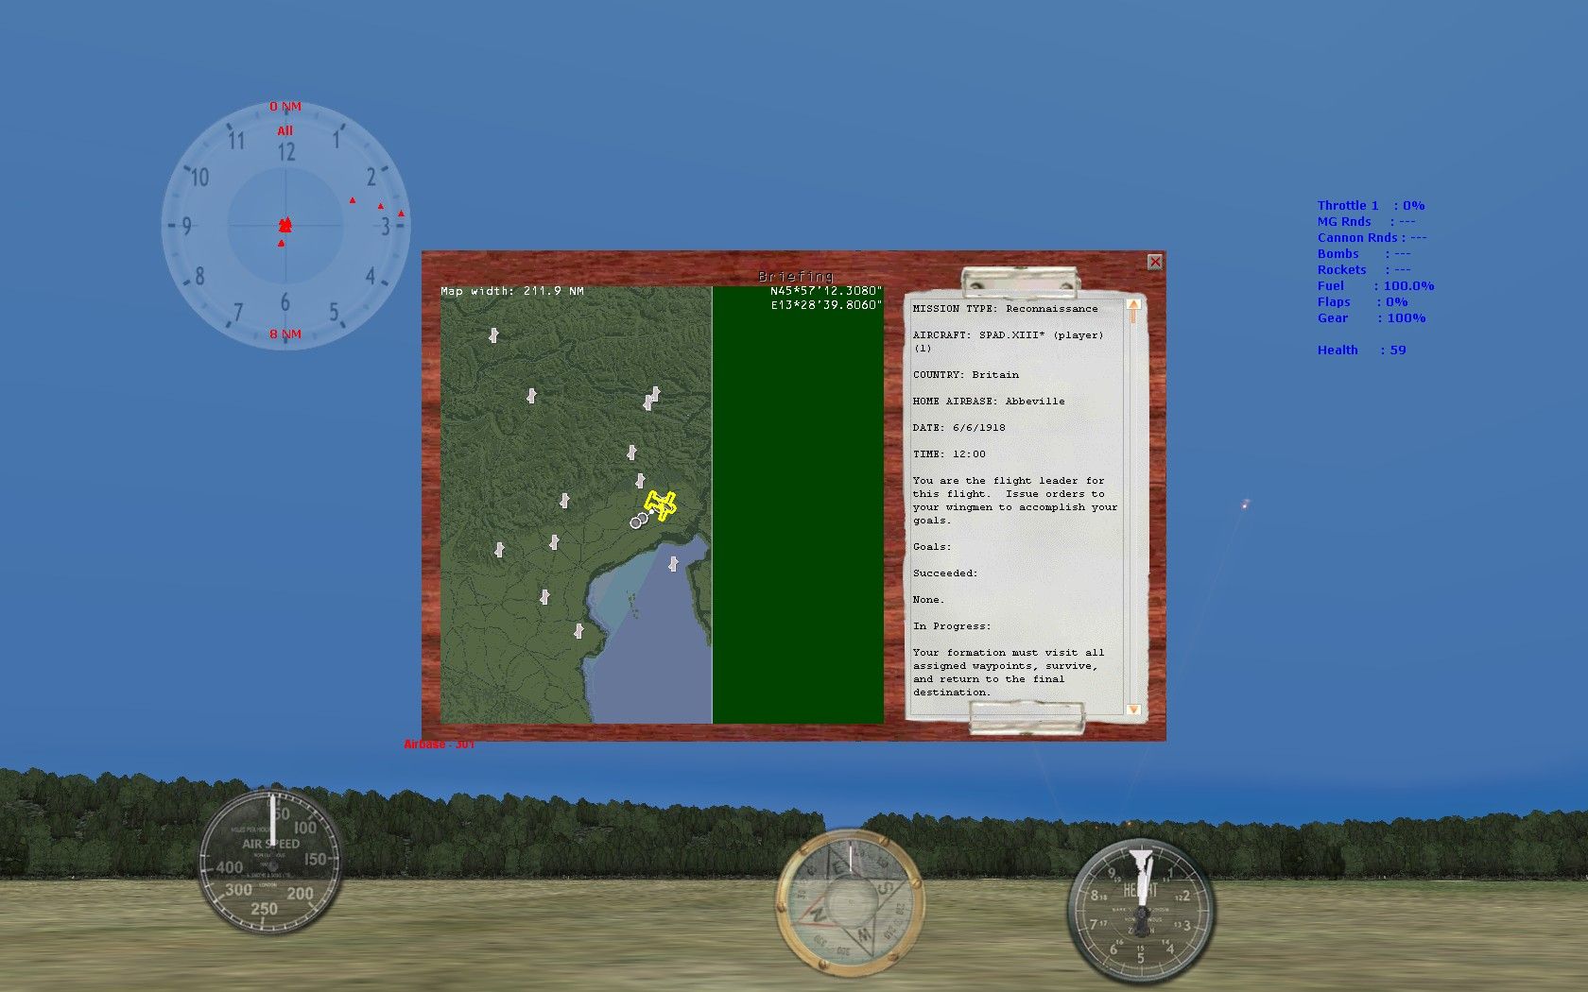Image resolution: width=1588 pixels, height=992 pixels.
Task: Click the 'Briefing' window title
Action: (x=795, y=276)
